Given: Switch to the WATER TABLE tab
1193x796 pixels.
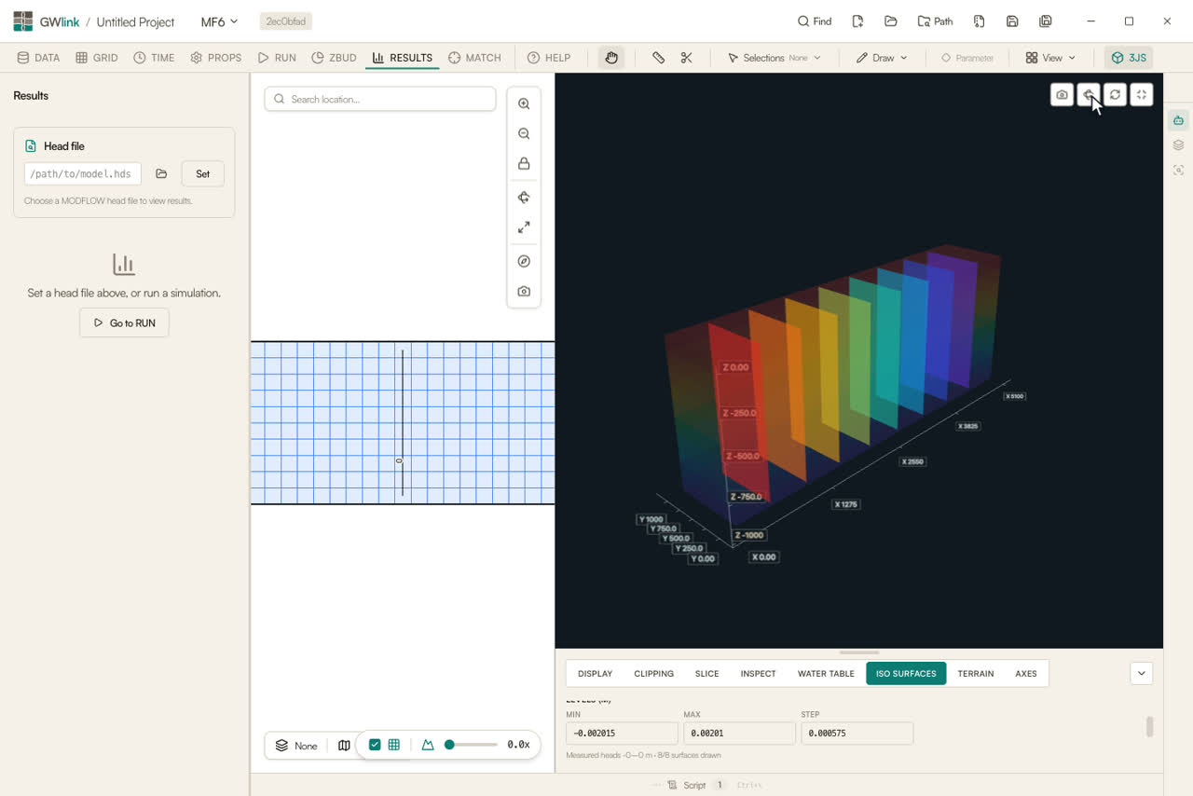Looking at the screenshot, I should [826, 673].
